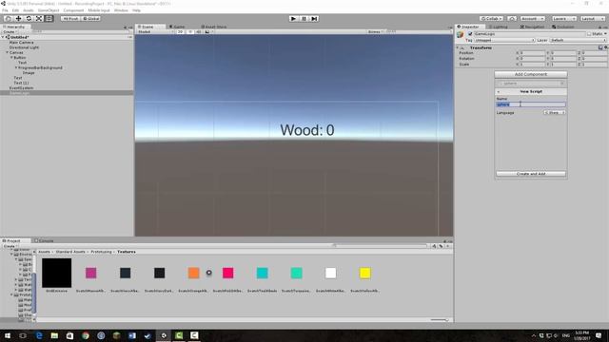Viewport: 609px width, 342px height.
Task: Click the GameLogic object cube icon
Action: 461,35
